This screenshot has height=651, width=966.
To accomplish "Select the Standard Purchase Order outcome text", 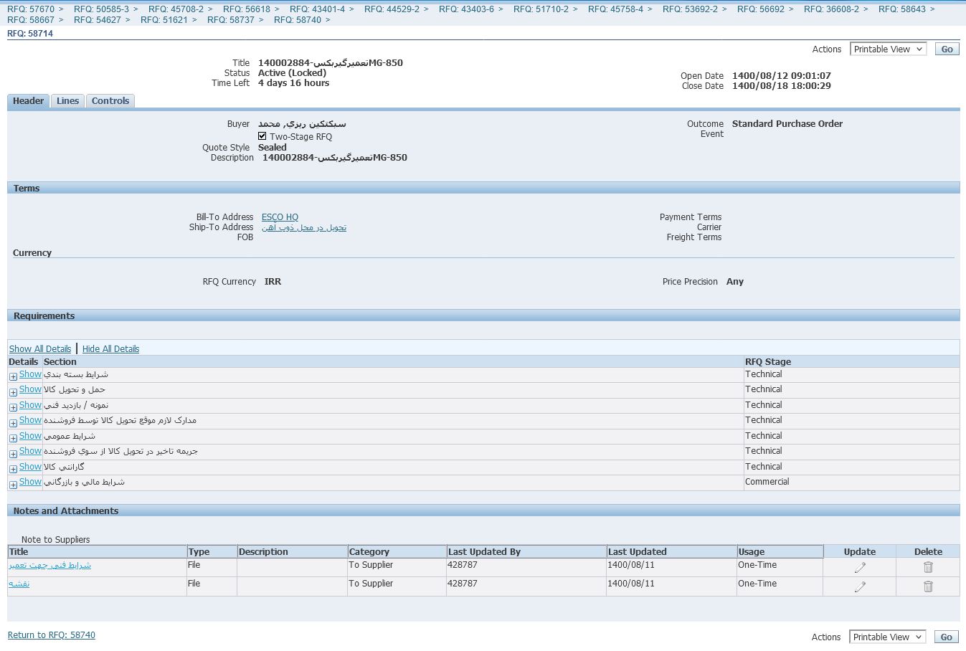I will [787, 124].
